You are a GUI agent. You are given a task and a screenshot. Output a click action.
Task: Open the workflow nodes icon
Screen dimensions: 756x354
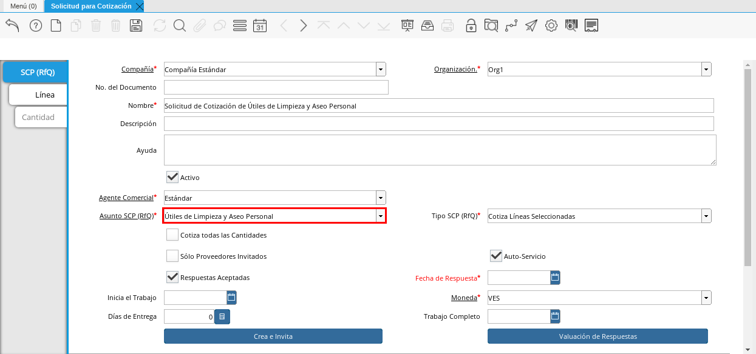click(x=511, y=25)
